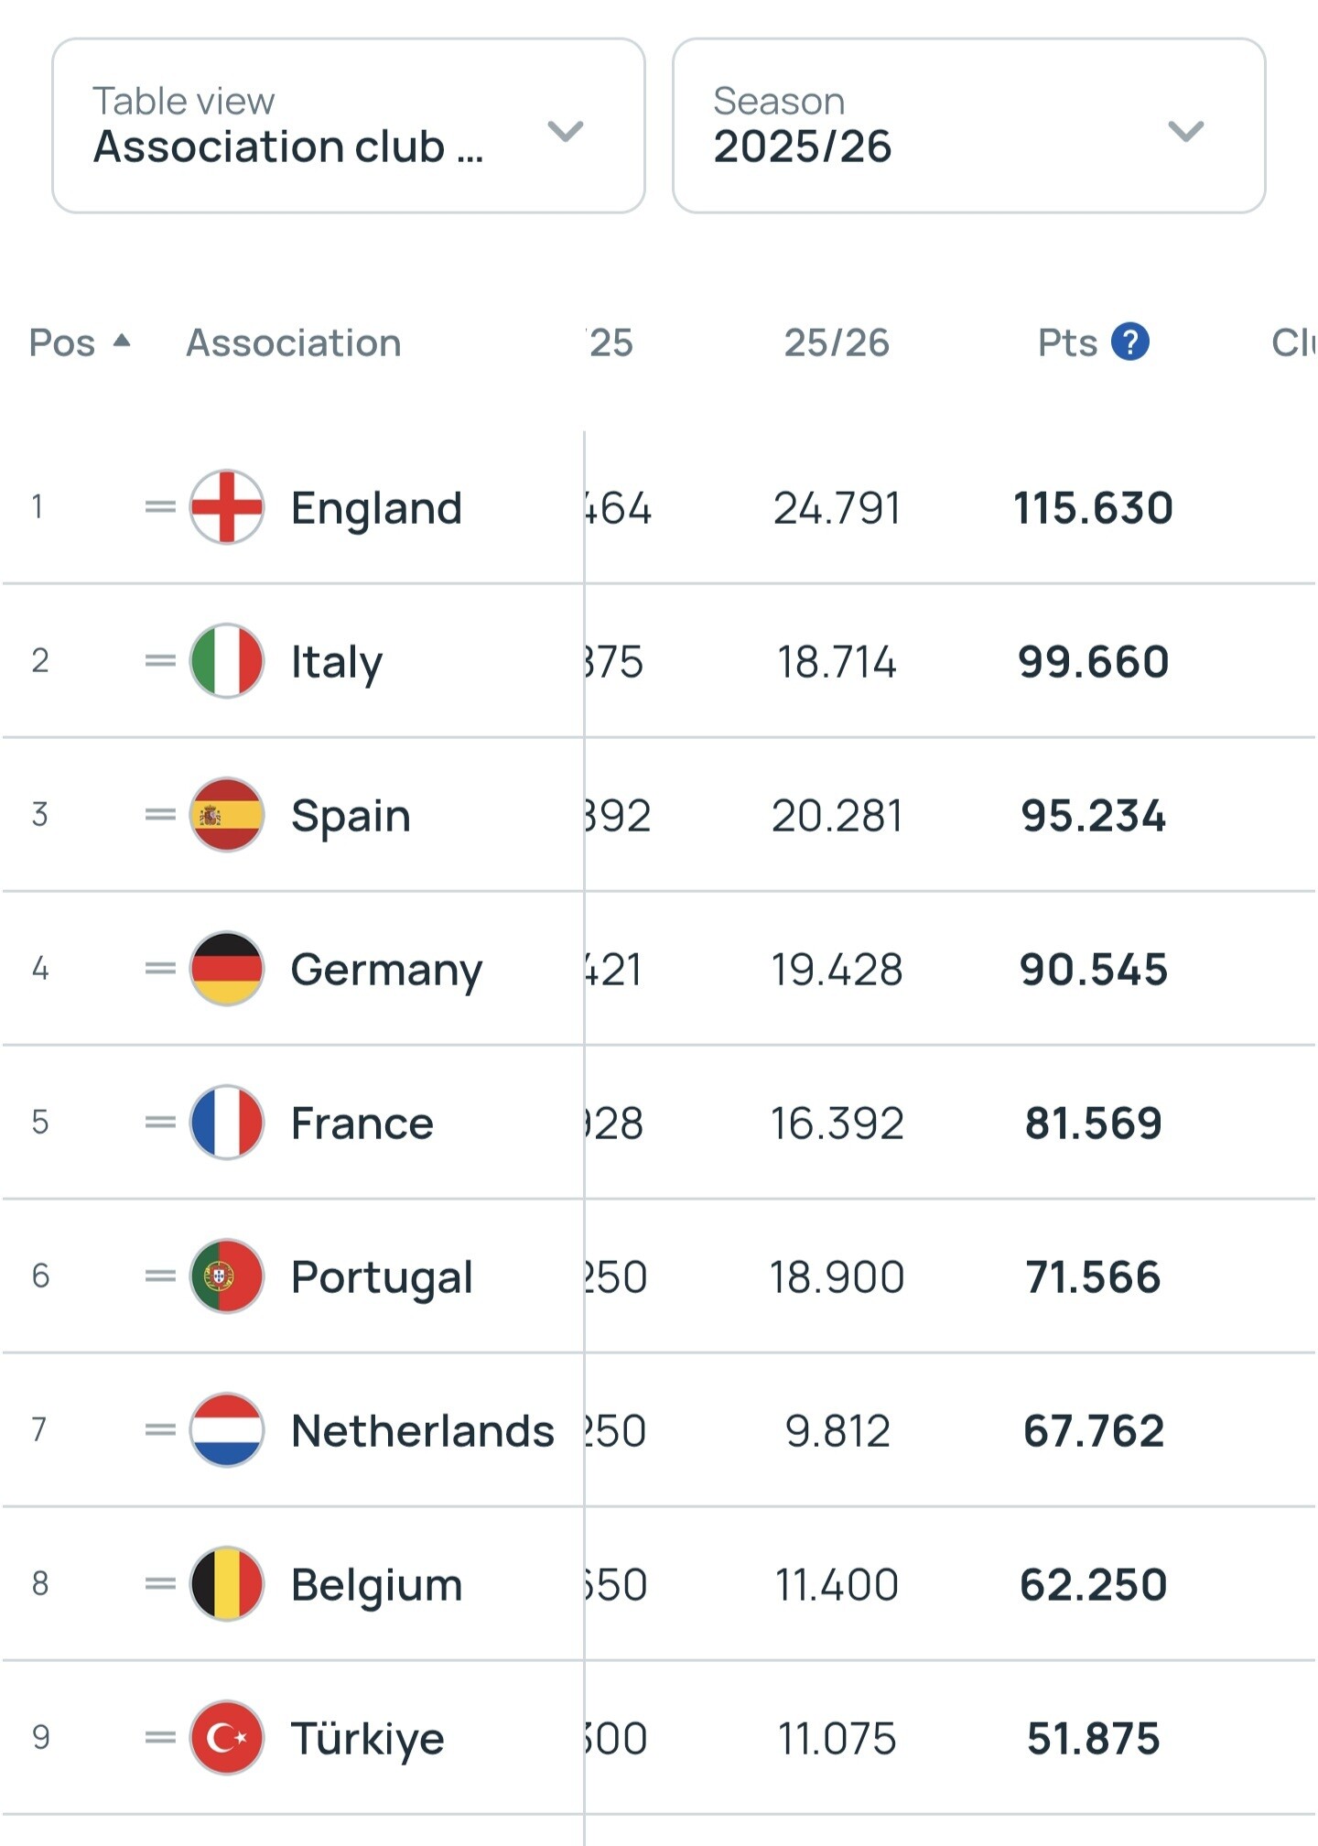
Task: Click the Germany flag icon
Action: pyautogui.click(x=227, y=969)
